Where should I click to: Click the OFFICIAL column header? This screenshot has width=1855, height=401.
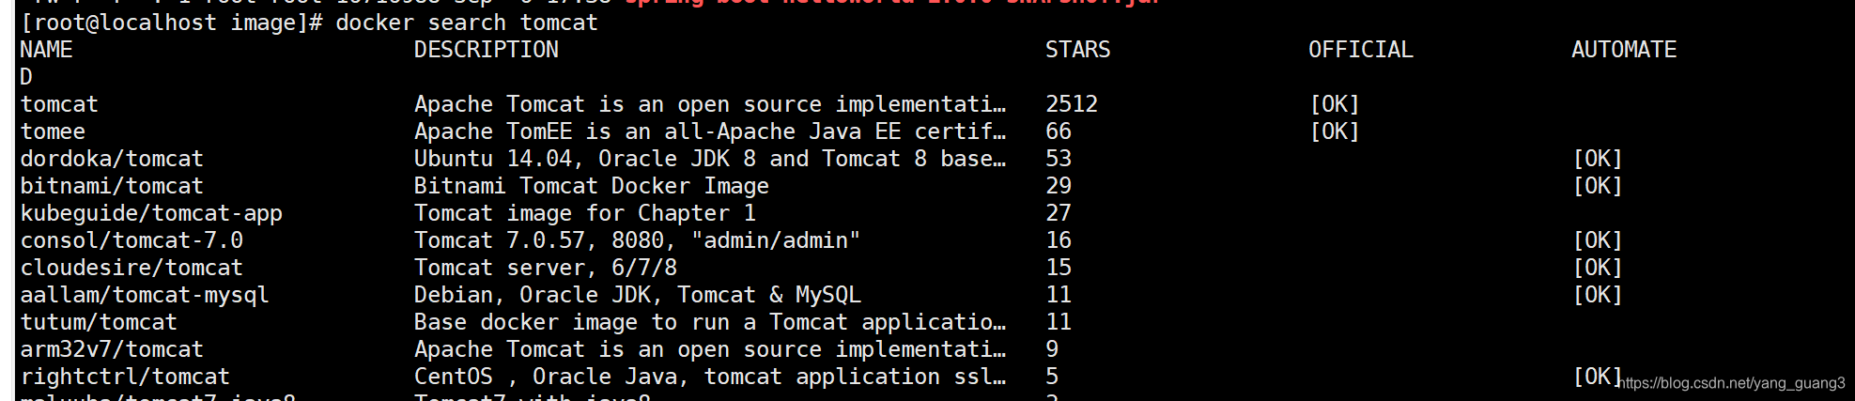click(x=1360, y=50)
